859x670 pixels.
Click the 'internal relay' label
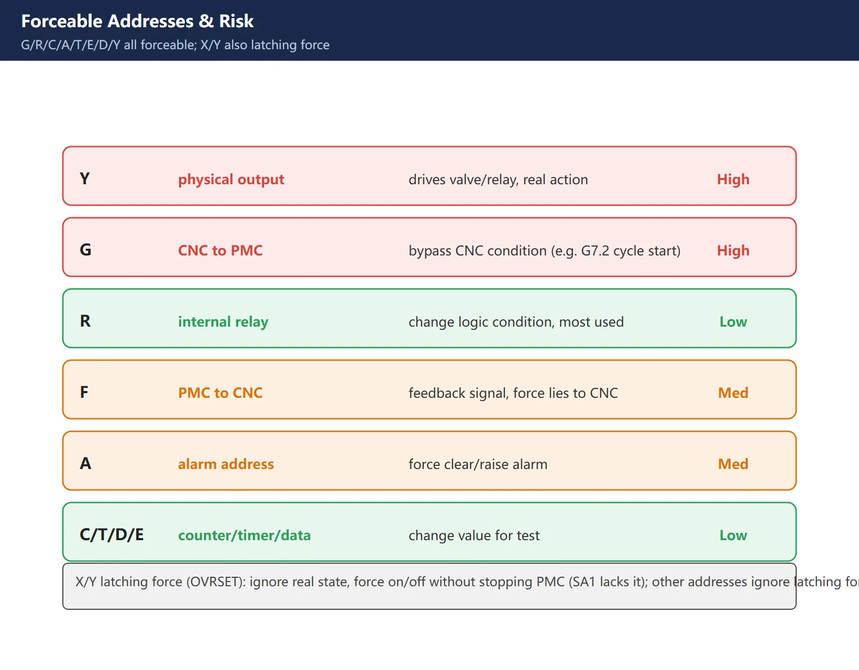[x=223, y=322]
